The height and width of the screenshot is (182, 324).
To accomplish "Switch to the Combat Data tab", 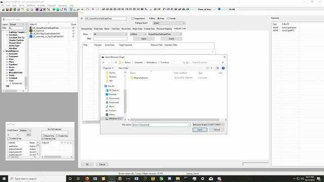I will tap(149, 29).
